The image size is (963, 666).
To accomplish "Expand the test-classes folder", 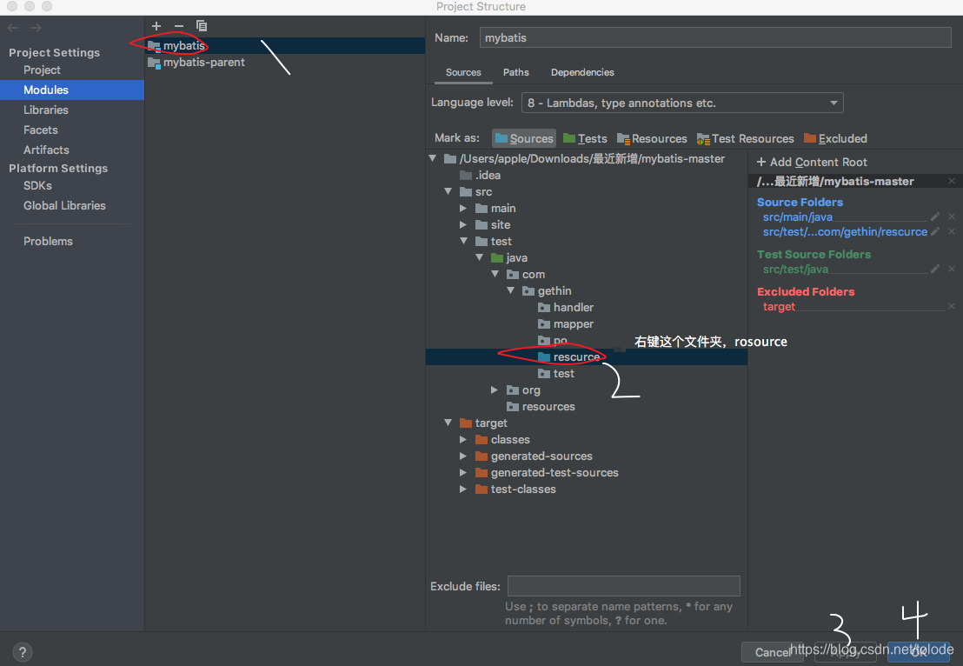I will 464,489.
